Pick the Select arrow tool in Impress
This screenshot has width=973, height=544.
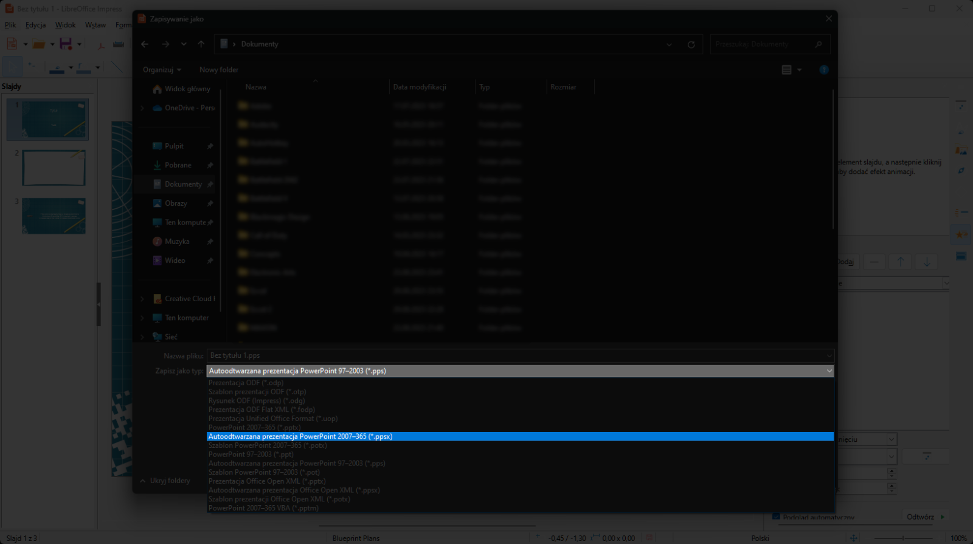12,67
